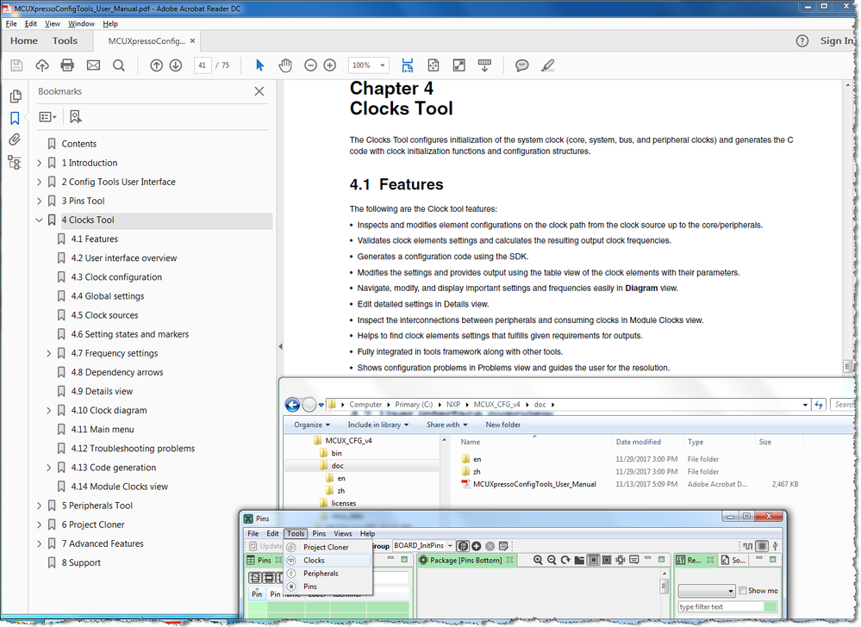The image size is (861, 627).
Task: Open the Page Thumbnails side panel icon
Action: click(x=16, y=96)
